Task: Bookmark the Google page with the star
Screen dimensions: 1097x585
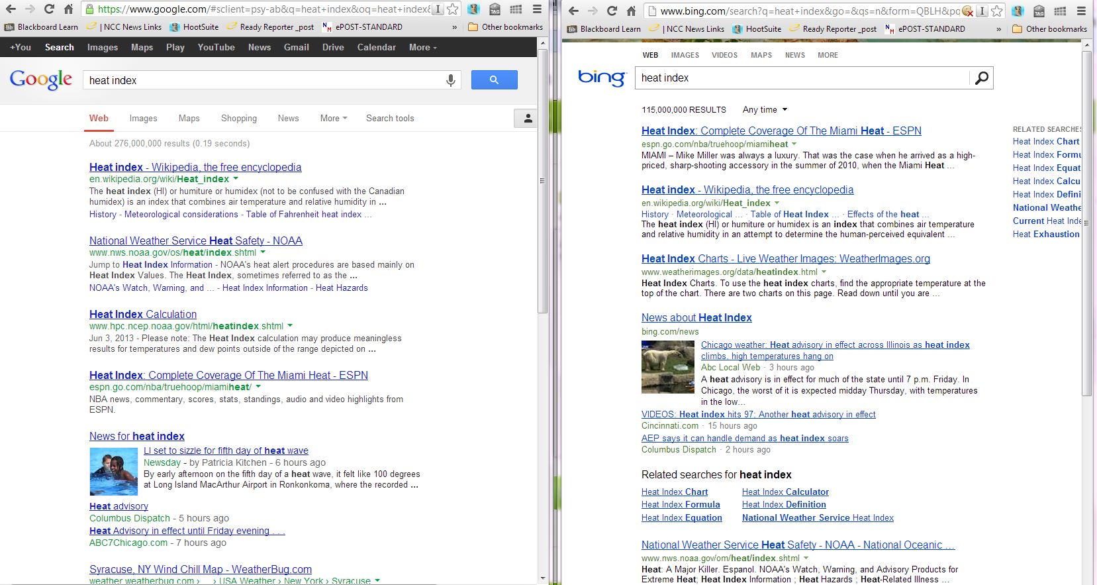Action: click(453, 9)
